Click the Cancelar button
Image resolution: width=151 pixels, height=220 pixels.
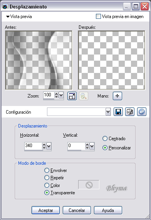(77, 210)
